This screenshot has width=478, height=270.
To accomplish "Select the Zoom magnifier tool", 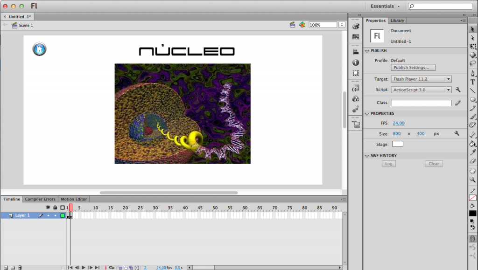I will pyautogui.click(x=472, y=179).
